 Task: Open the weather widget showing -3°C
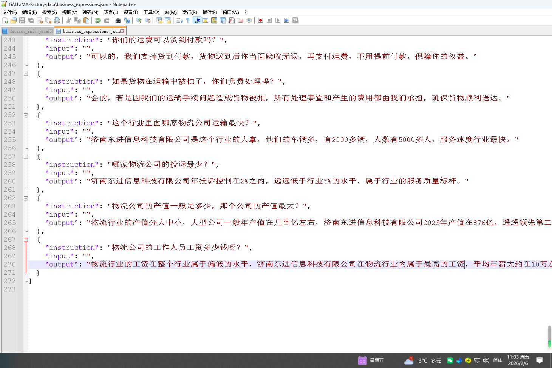point(422,360)
